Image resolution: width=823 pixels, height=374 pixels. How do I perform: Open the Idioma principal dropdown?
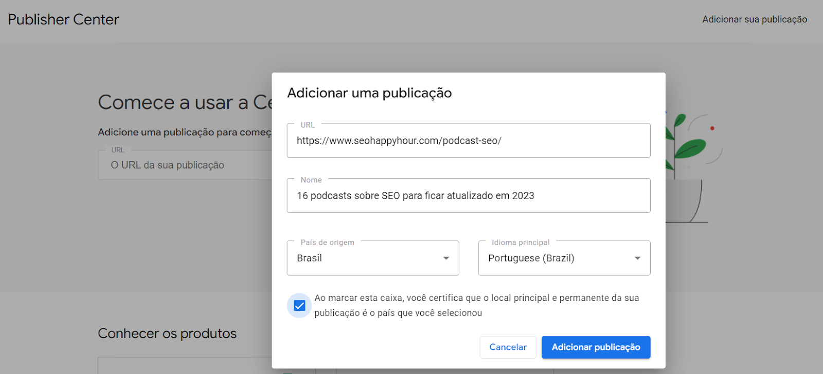click(x=564, y=258)
